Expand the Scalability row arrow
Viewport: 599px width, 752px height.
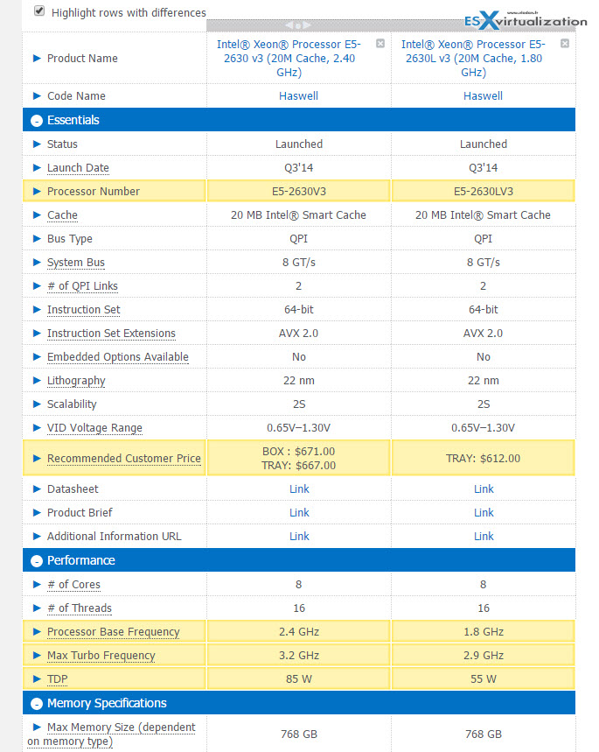pos(37,404)
